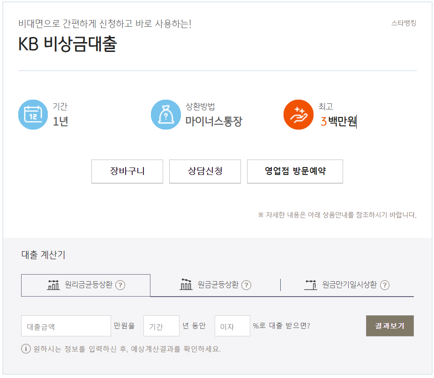Click the 상품안내 참조 notice text
The image size is (434, 378).
coord(337,215)
